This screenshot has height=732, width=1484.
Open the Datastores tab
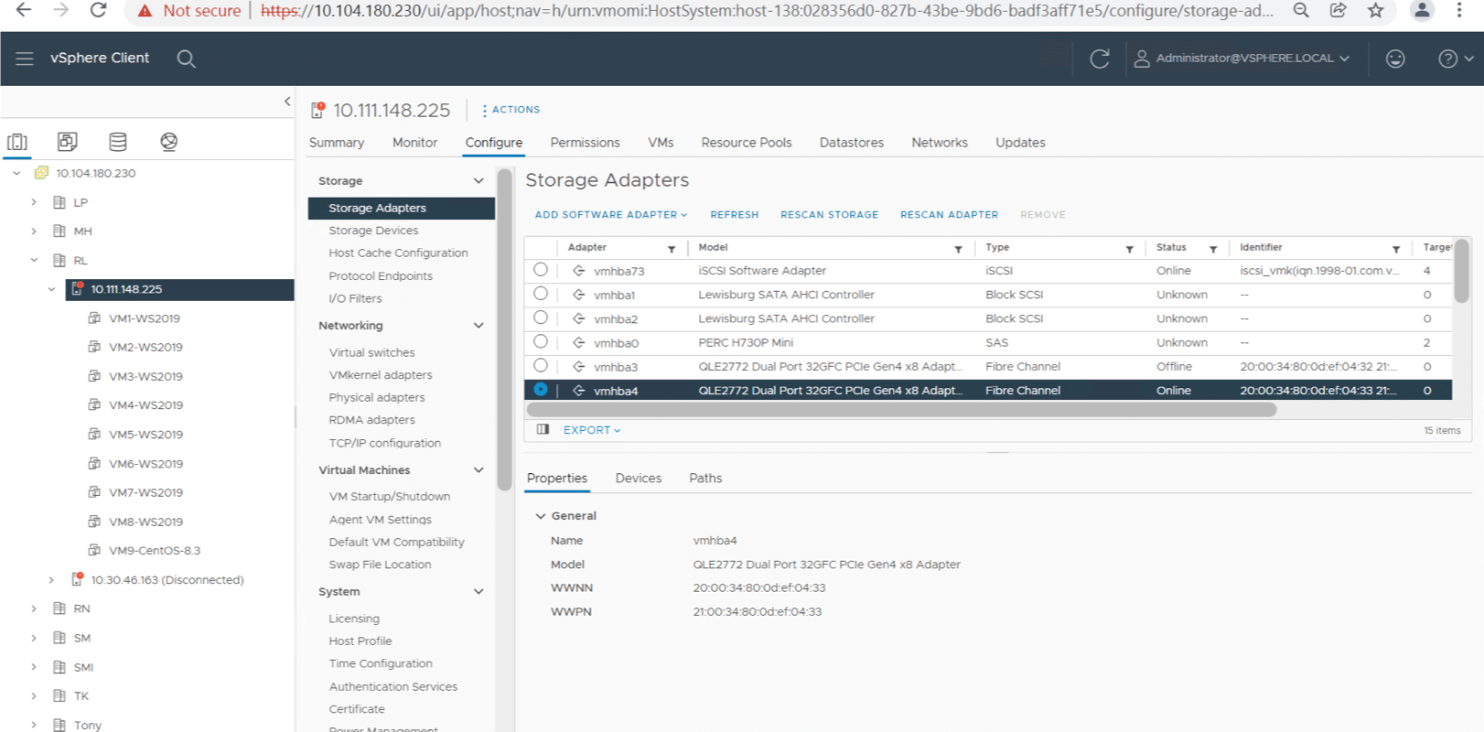tap(852, 143)
